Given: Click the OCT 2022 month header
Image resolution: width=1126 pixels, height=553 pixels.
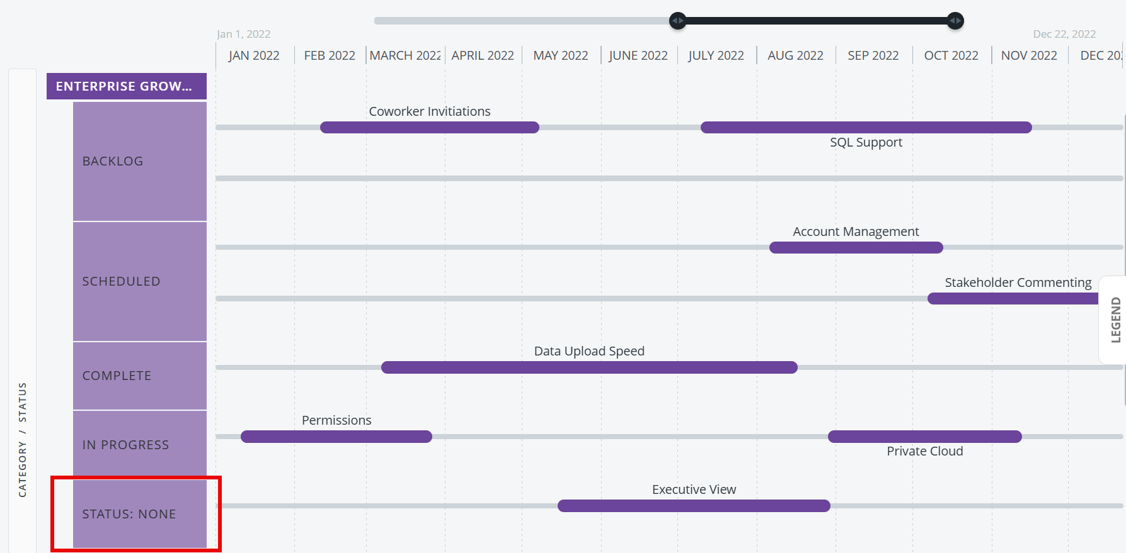Looking at the screenshot, I should click(x=951, y=55).
